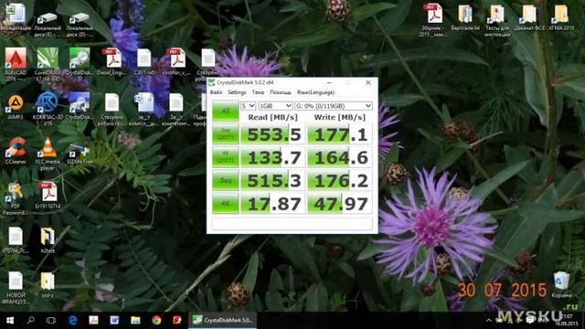This screenshot has height=329, width=585.
Task: Select the Локальный диск (E:) shortcut
Action: 48,24
